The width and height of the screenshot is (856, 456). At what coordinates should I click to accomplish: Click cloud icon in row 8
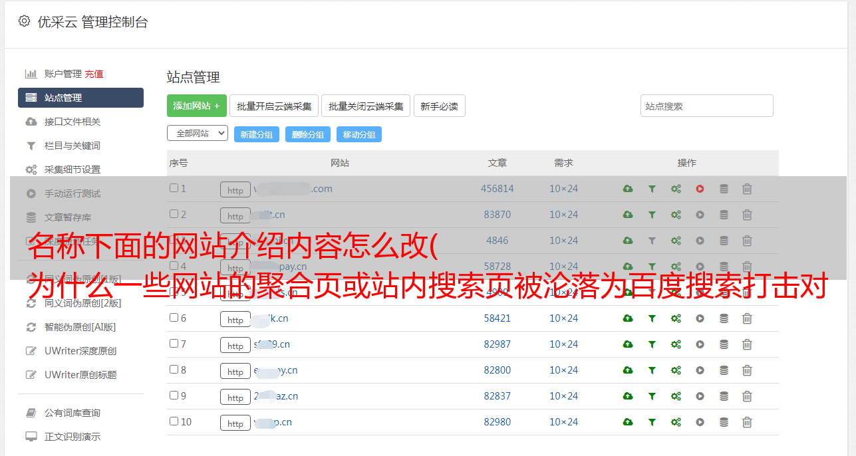pyautogui.click(x=628, y=370)
